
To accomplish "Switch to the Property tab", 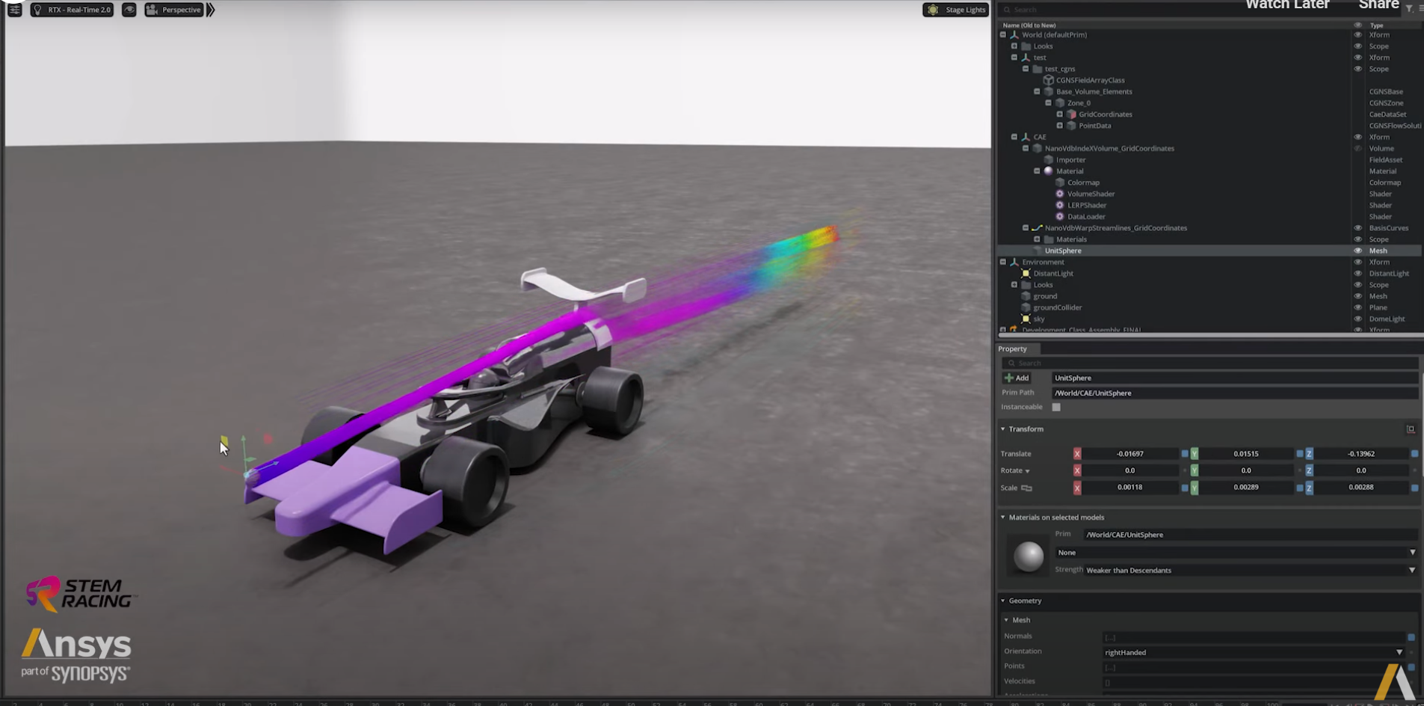I will 1014,349.
